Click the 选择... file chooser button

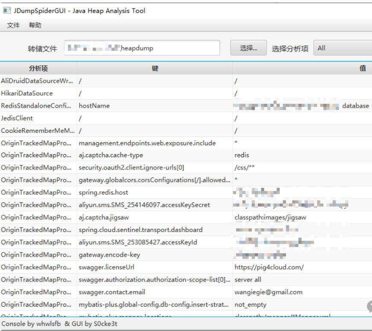pos(248,48)
